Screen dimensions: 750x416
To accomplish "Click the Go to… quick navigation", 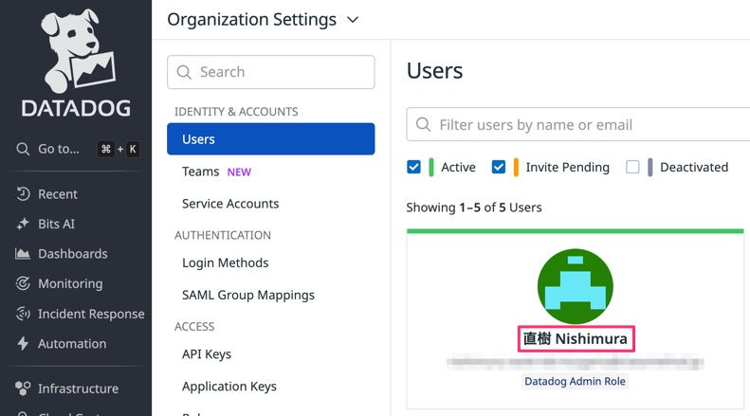I will coord(59,149).
